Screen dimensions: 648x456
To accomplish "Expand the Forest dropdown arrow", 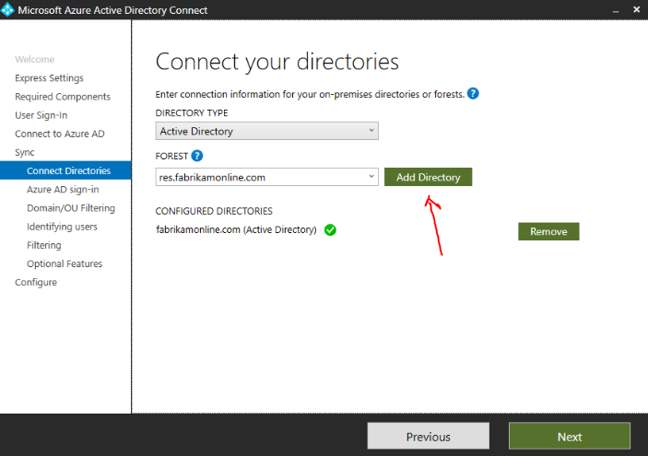I will click(x=371, y=177).
